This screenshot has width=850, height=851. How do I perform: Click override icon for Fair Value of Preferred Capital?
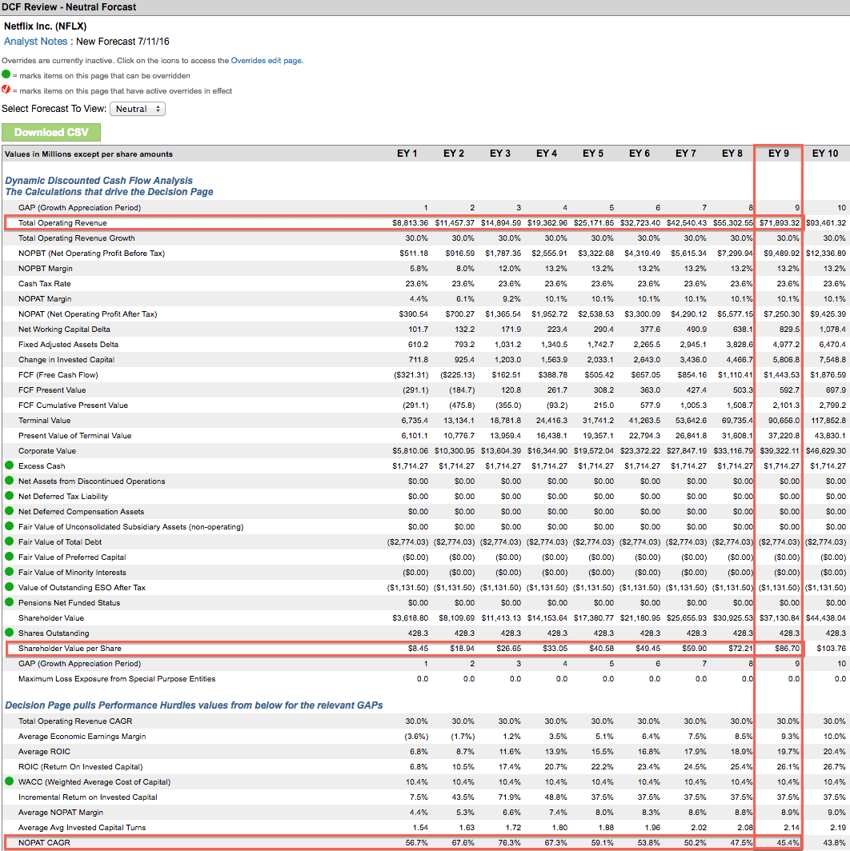(10, 557)
